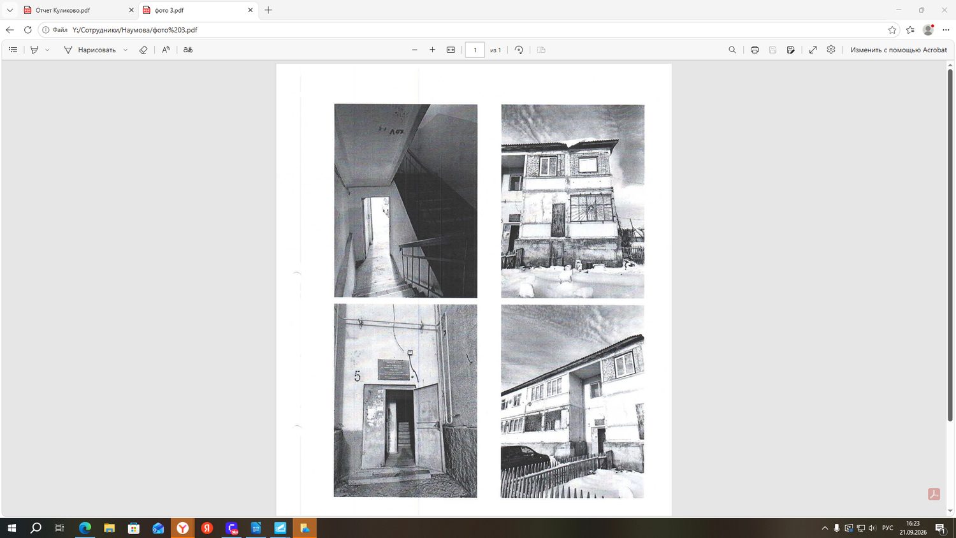The height and width of the screenshot is (538, 956).
Task: Open the draw tool options dropdown arrow
Action: pos(126,50)
